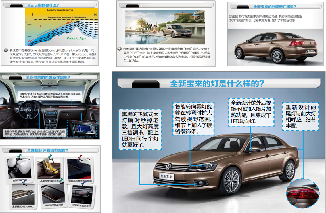Click the blue marker dot on the headlight
The width and height of the screenshot is (326, 213).
click(x=203, y=166)
